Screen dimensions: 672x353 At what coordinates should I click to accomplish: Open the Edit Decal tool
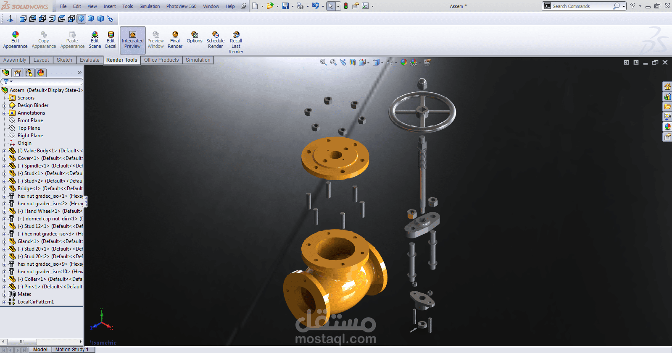click(111, 40)
